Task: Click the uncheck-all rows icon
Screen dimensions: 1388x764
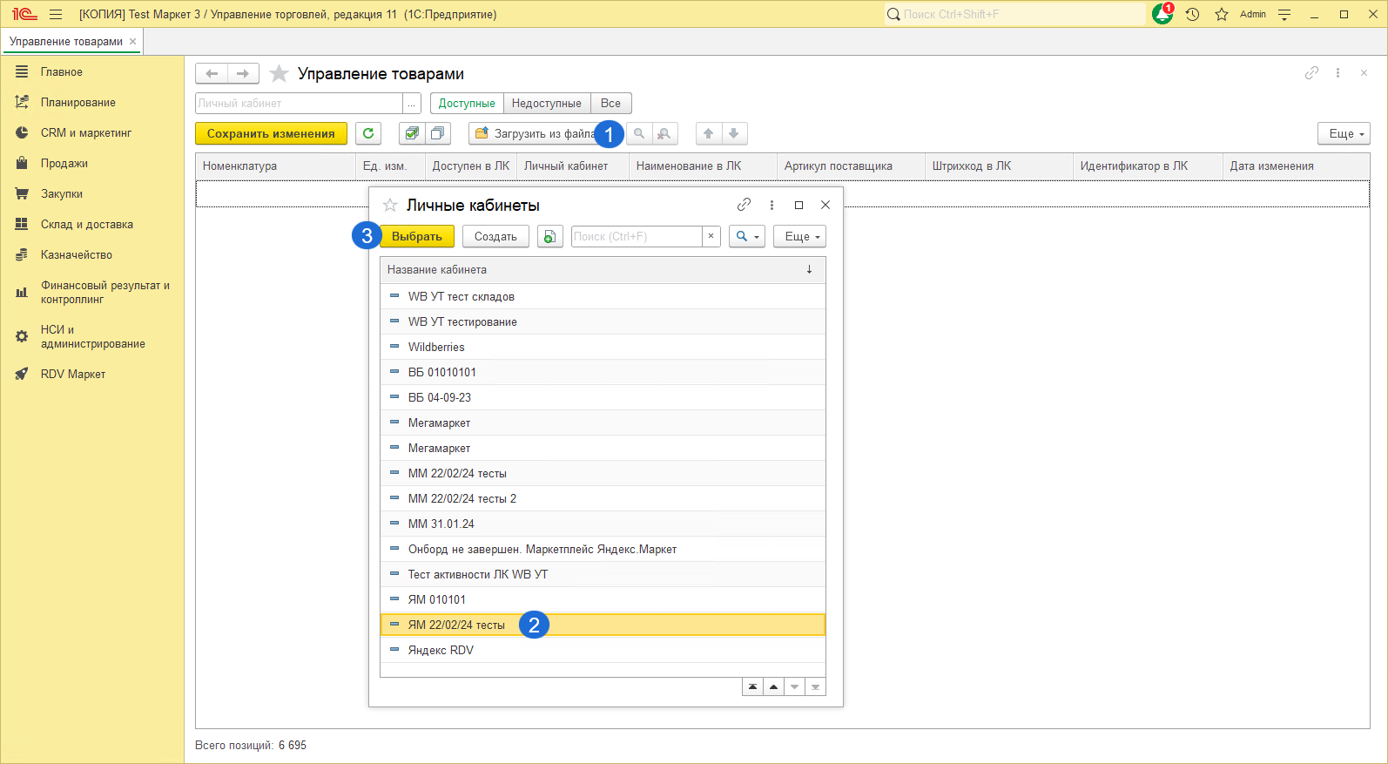Action: pos(438,133)
